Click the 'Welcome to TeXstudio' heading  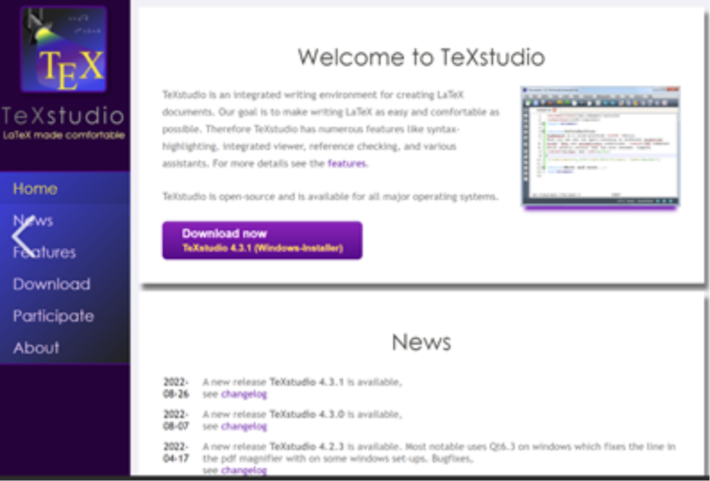pos(421,57)
